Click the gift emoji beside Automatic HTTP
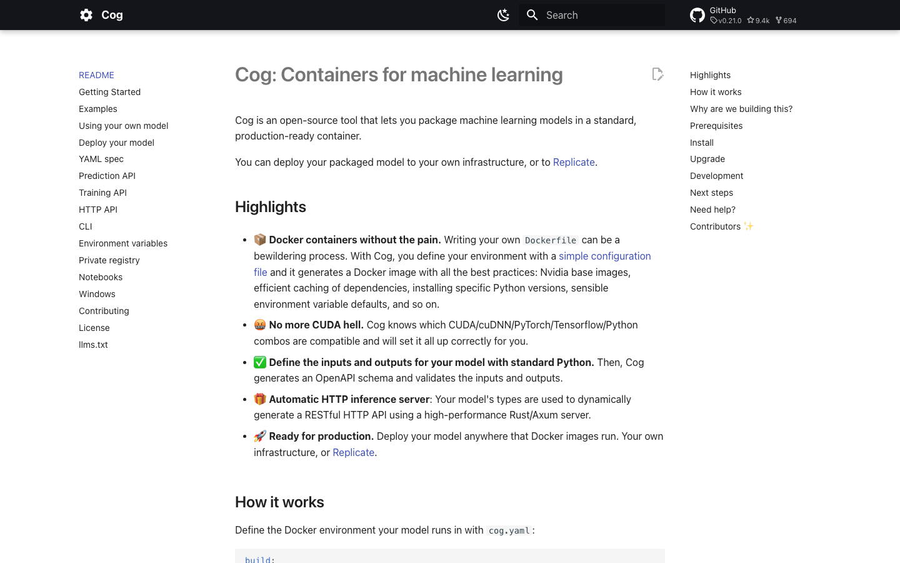This screenshot has height=563, width=900. (260, 399)
